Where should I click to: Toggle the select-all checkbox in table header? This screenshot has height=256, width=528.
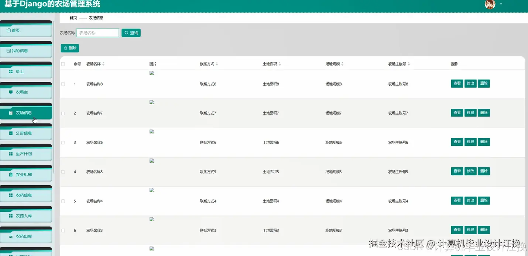(63, 64)
